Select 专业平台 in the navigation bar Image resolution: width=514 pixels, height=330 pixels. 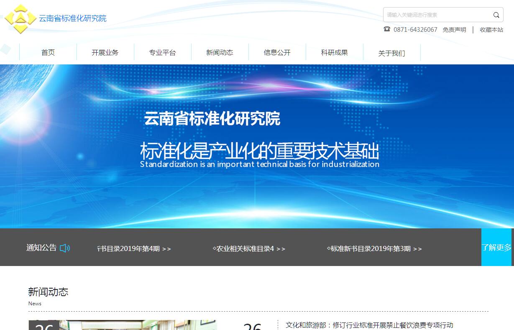[x=162, y=52]
